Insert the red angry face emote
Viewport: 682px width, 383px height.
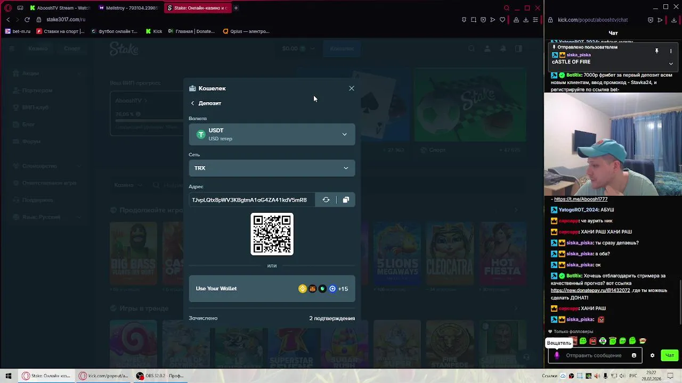(592, 341)
